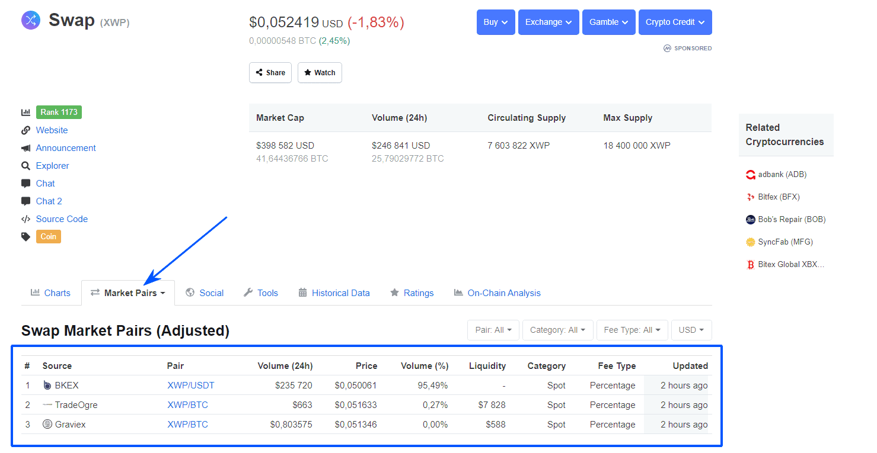
Task: Click the Swap coin logo icon
Action: pos(31,20)
